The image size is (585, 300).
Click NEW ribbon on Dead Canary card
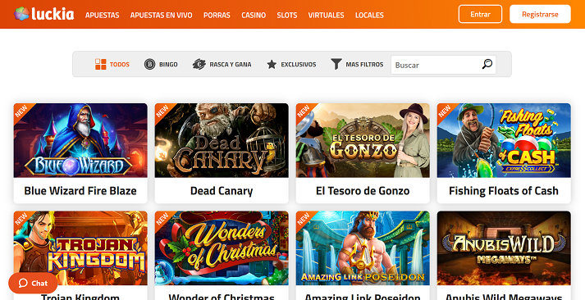click(x=162, y=111)
